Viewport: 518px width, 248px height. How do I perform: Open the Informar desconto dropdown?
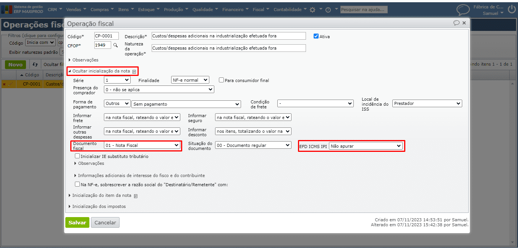tap(253, 131)
